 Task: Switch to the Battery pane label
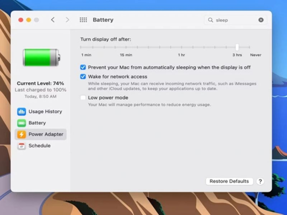[37, 123]
